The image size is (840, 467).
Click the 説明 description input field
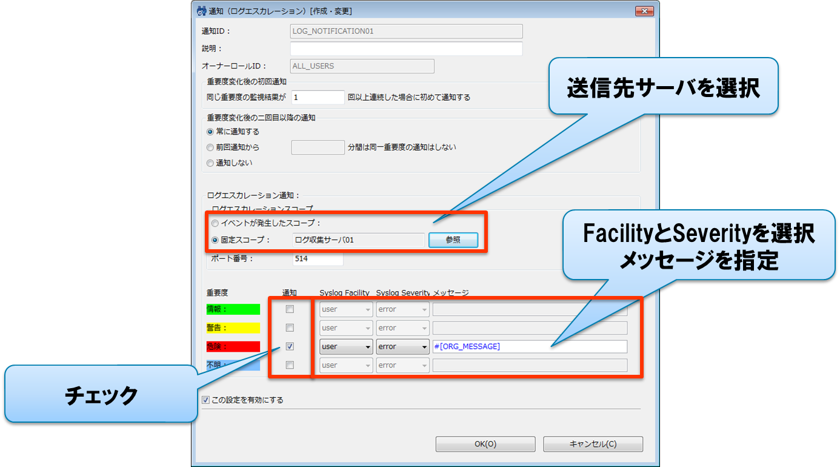(407, 49)
